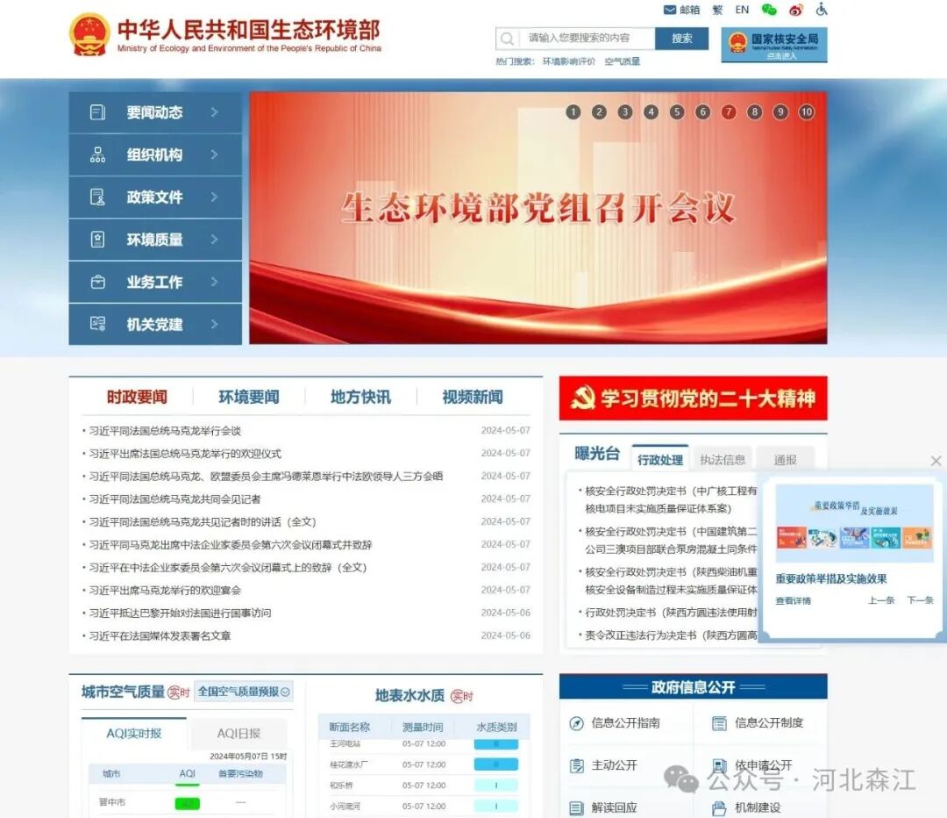Select carousel slide indicator 10
The image size is (947, 818).
coord(806,111)
